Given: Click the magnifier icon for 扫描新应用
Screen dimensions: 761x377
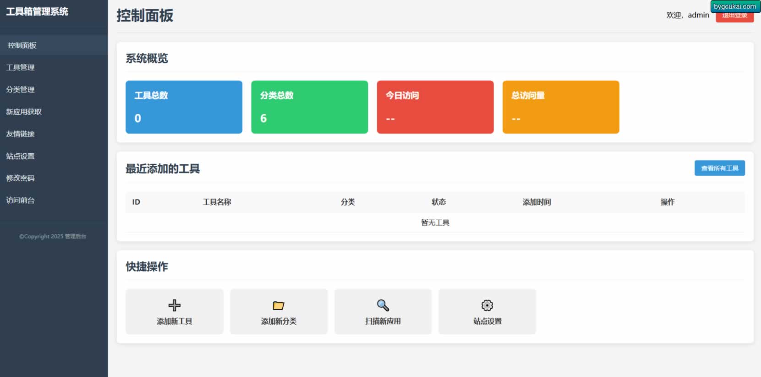Looking at the screenshot, I should click(x=383, y=305).
